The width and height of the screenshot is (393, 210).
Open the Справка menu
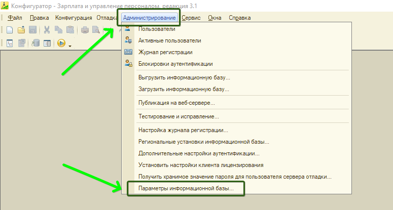240,18
